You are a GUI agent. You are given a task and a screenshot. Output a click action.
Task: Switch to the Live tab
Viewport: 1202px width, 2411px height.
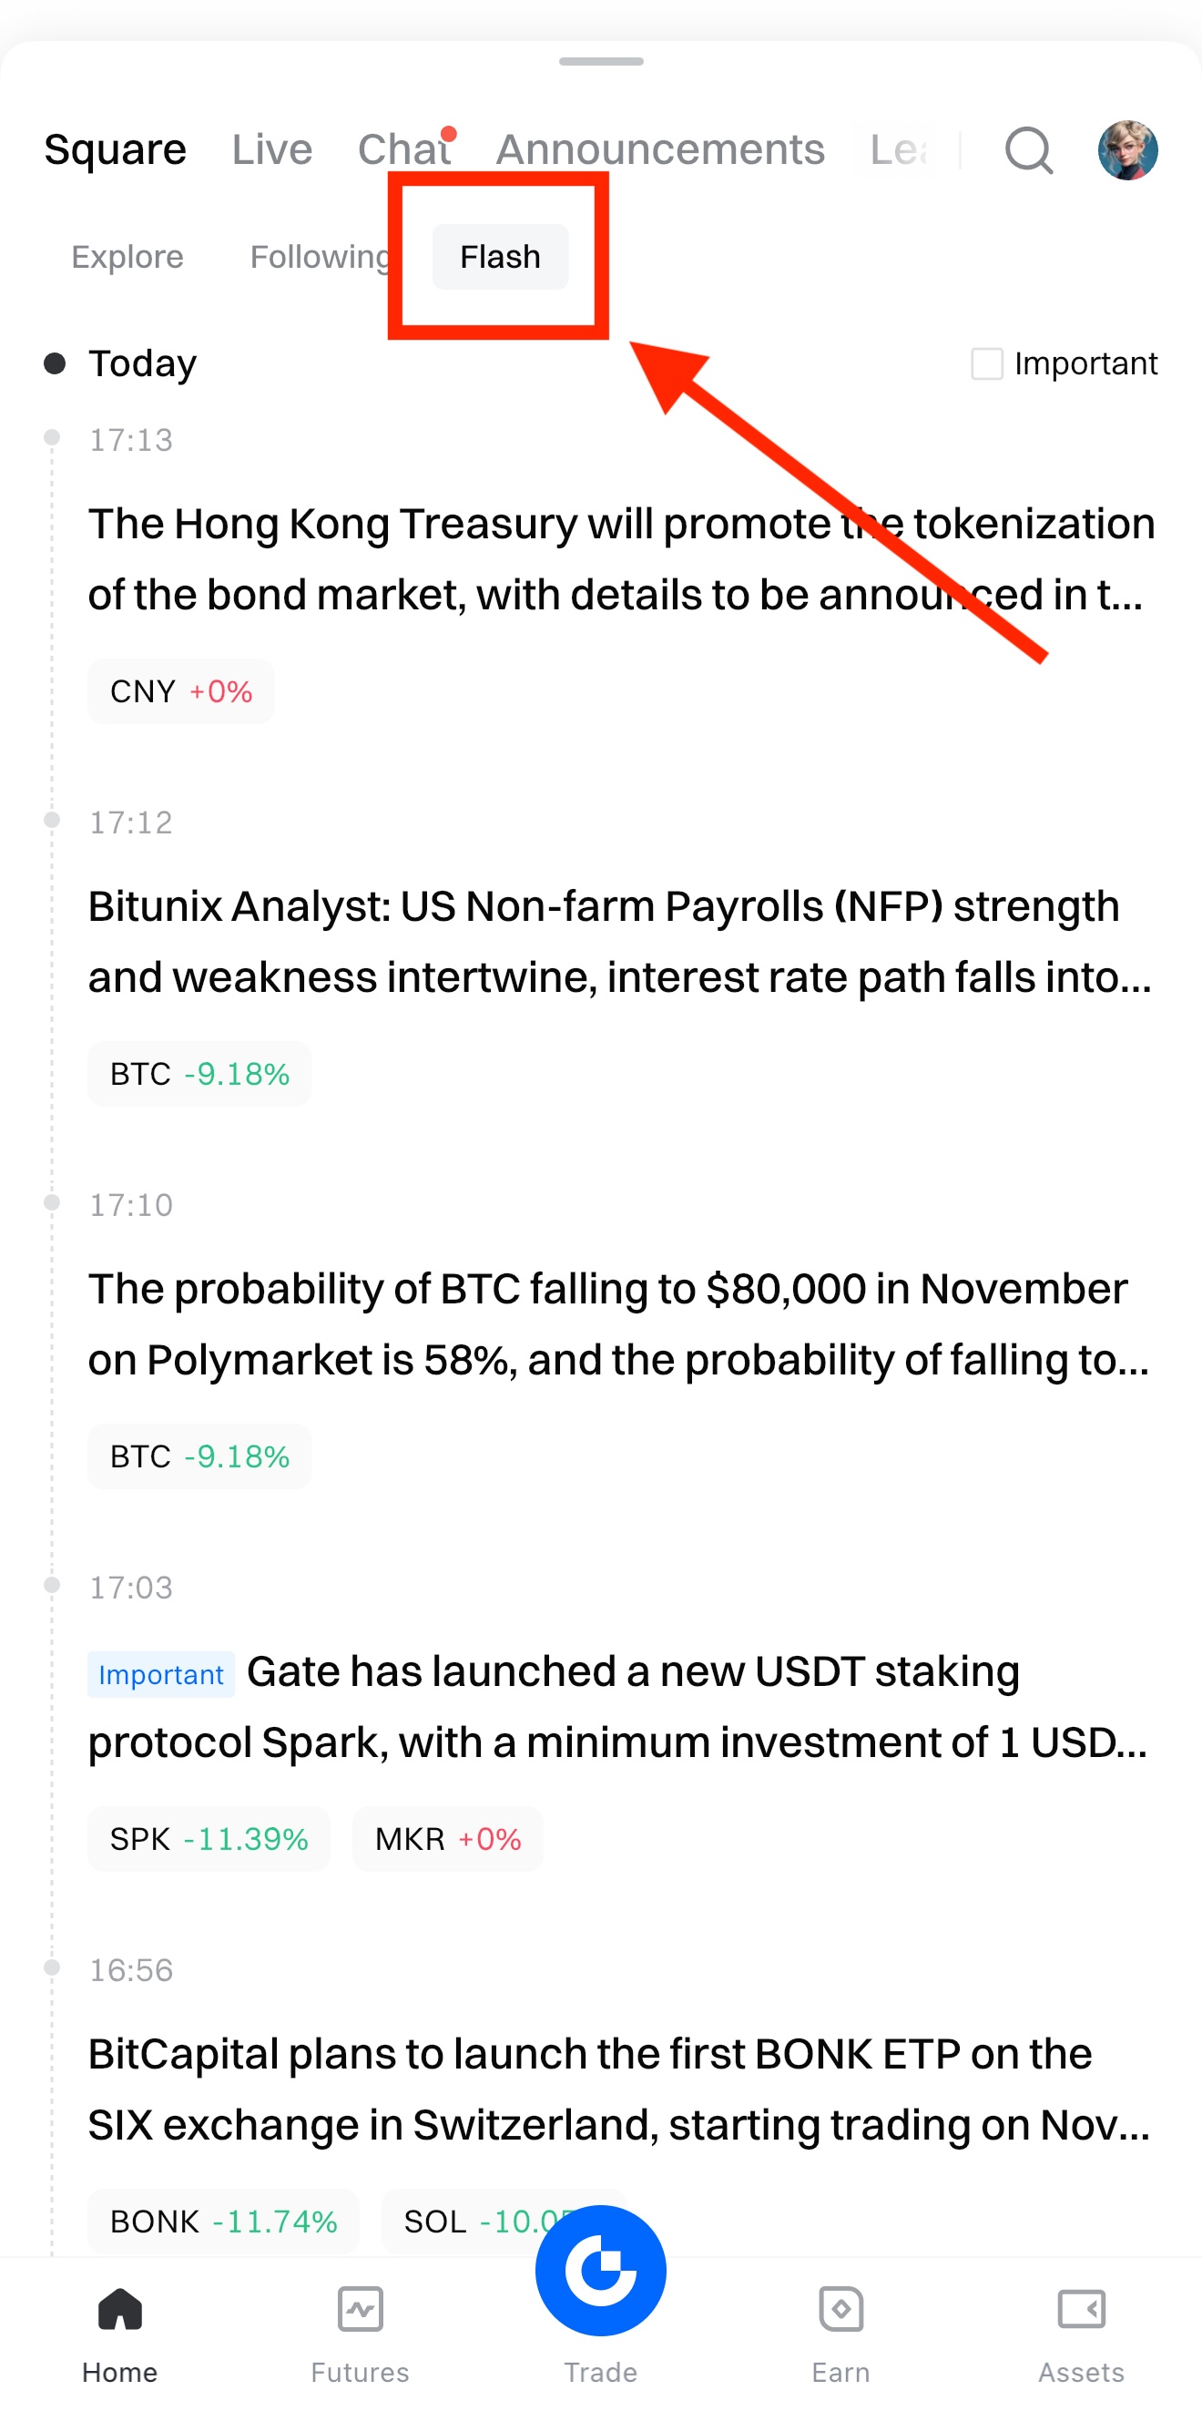pyautogui.click(x=272, y=149)
